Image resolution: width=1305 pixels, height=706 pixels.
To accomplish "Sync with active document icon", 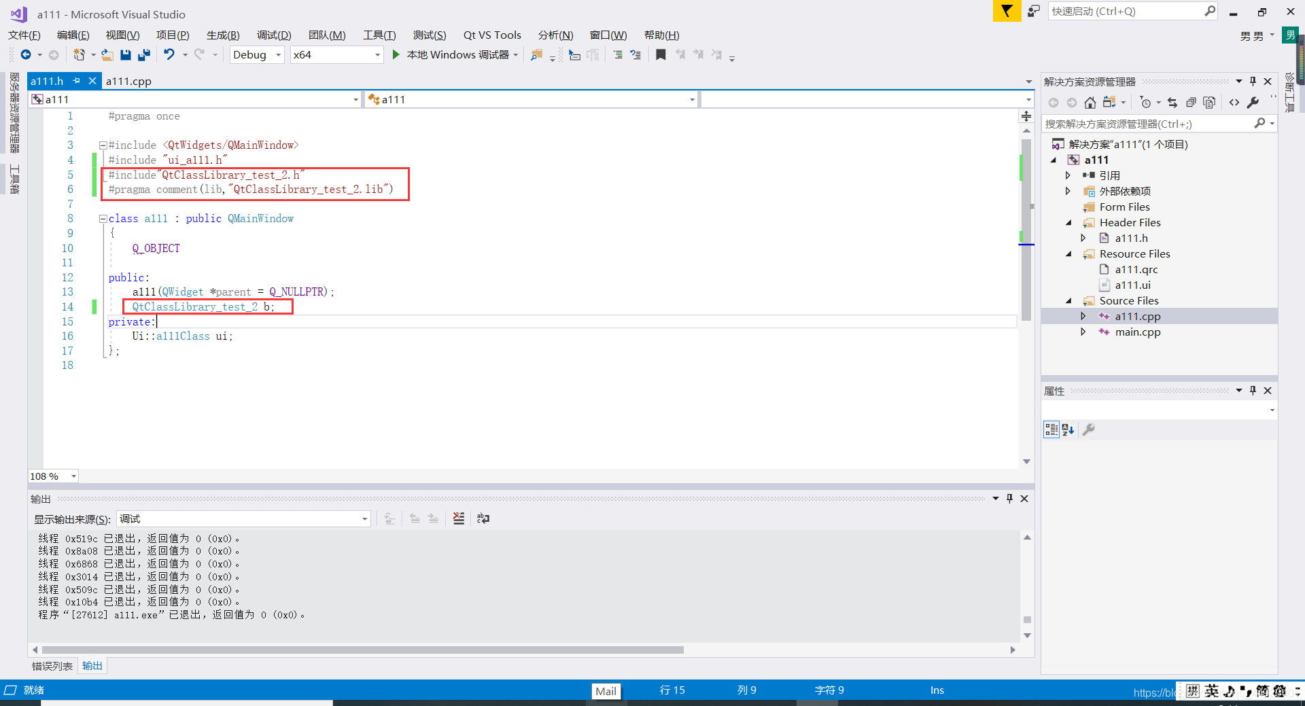I will point(1172,103).
